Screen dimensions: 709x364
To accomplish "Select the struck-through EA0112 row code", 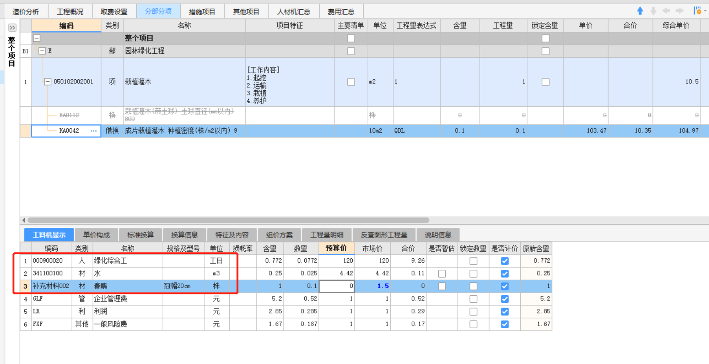I will click(x=69, y=115).
